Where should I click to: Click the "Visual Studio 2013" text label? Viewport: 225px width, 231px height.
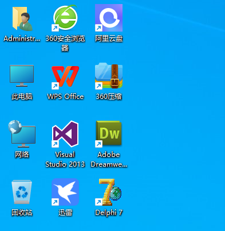click(65, 159)
